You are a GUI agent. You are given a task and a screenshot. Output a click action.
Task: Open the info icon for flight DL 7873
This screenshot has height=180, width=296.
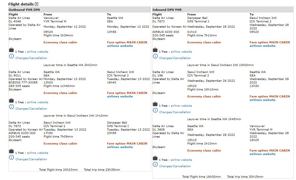155,56
